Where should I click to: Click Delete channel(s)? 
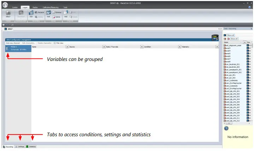point(45,43)
